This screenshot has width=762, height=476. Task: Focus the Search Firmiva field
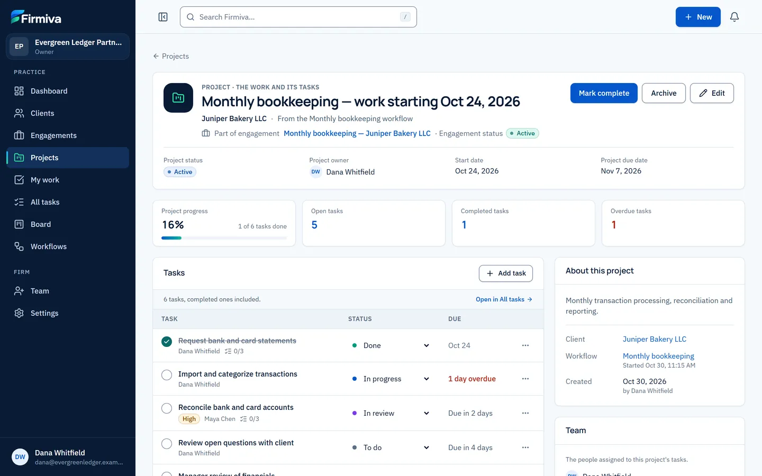[298, 17]
